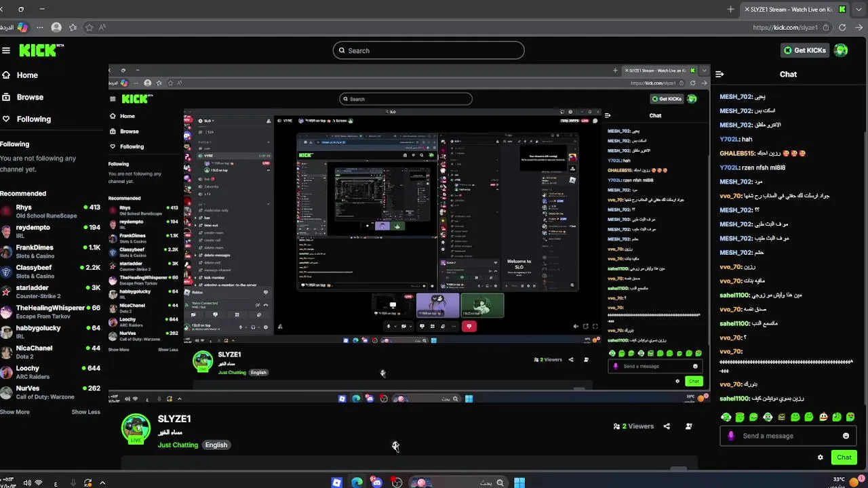Open the Rhys channel in the left Recommended list
The width and height of the screenshot is (868, 488).
[x=50, y=211]
